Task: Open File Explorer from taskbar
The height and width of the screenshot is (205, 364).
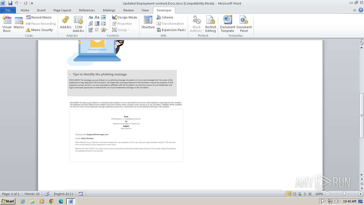Action: coord(32,201)
